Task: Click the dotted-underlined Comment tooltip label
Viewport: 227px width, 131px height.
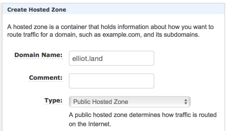Action: pyautogui.click(x=46, y=78)
